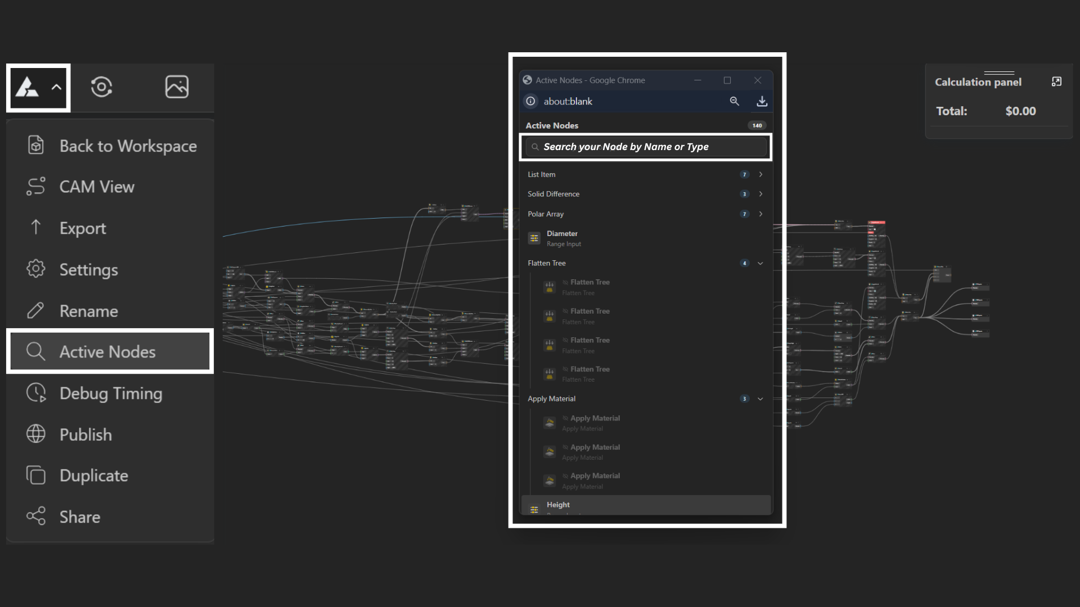Expand the List Item group
The height and width of the screenshot is (607, 1080).
(x=760, y=174)
